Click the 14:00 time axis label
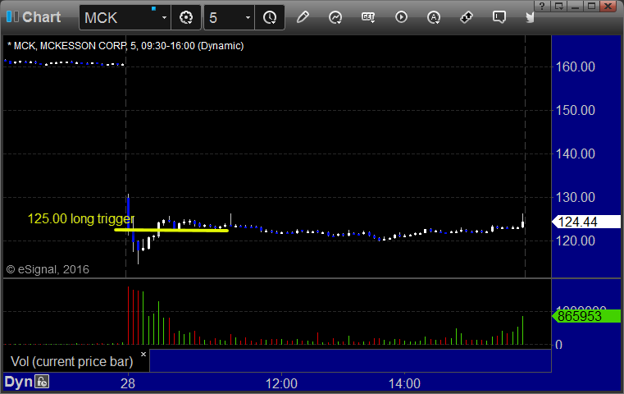The width and height of the screenshot is (624, 394). tap(404, 383)
